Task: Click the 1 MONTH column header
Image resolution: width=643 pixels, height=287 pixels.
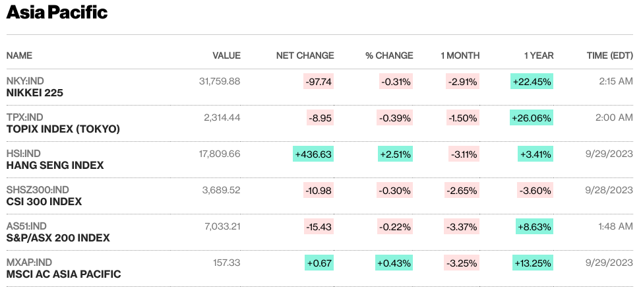Action: pos(460,55)
